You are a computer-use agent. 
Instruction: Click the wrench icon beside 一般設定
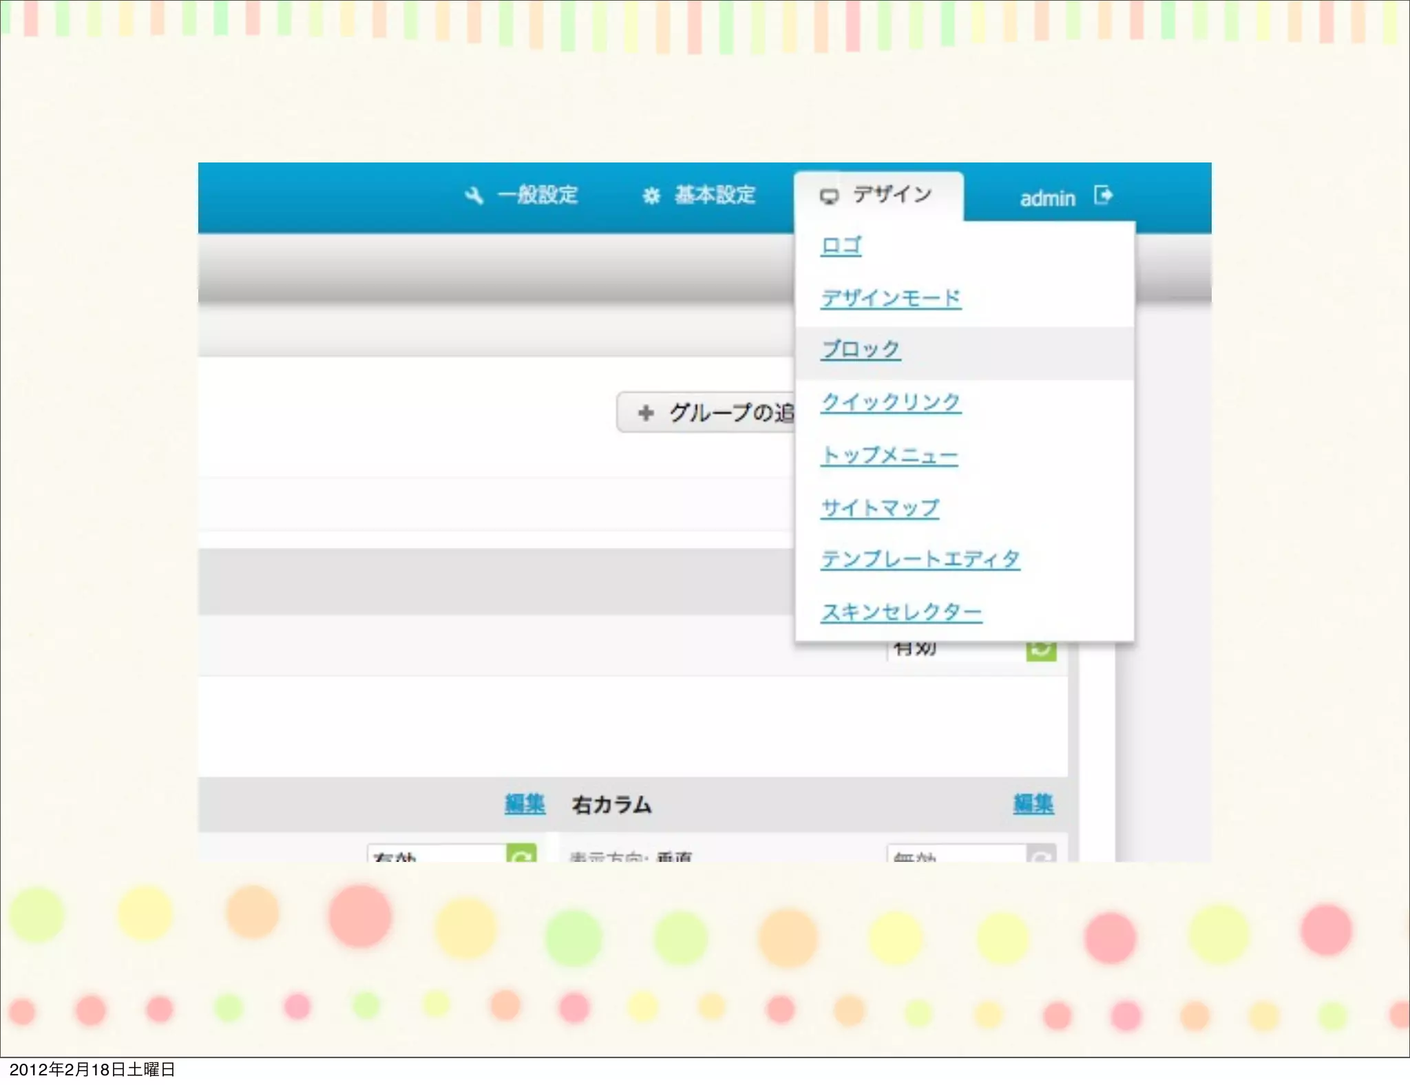(474, 196)
